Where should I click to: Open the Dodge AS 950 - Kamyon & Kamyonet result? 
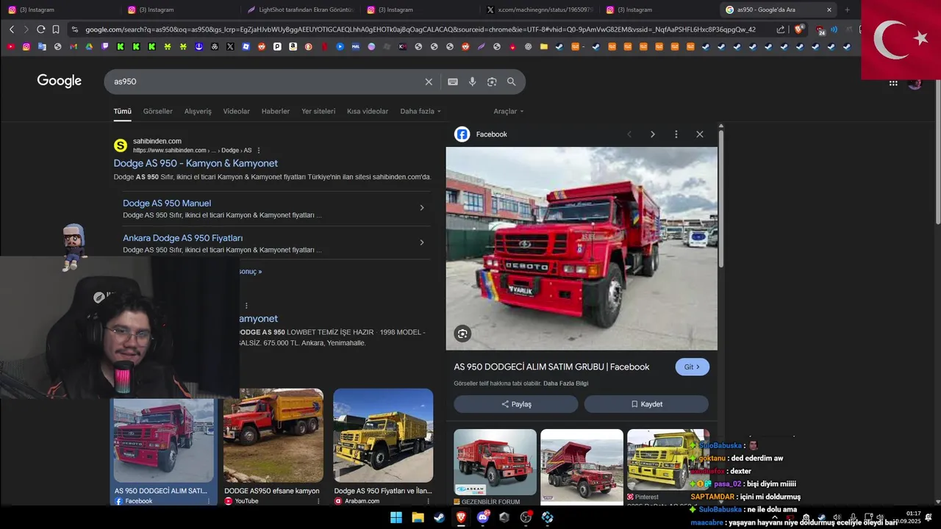[x=196, y=163]
